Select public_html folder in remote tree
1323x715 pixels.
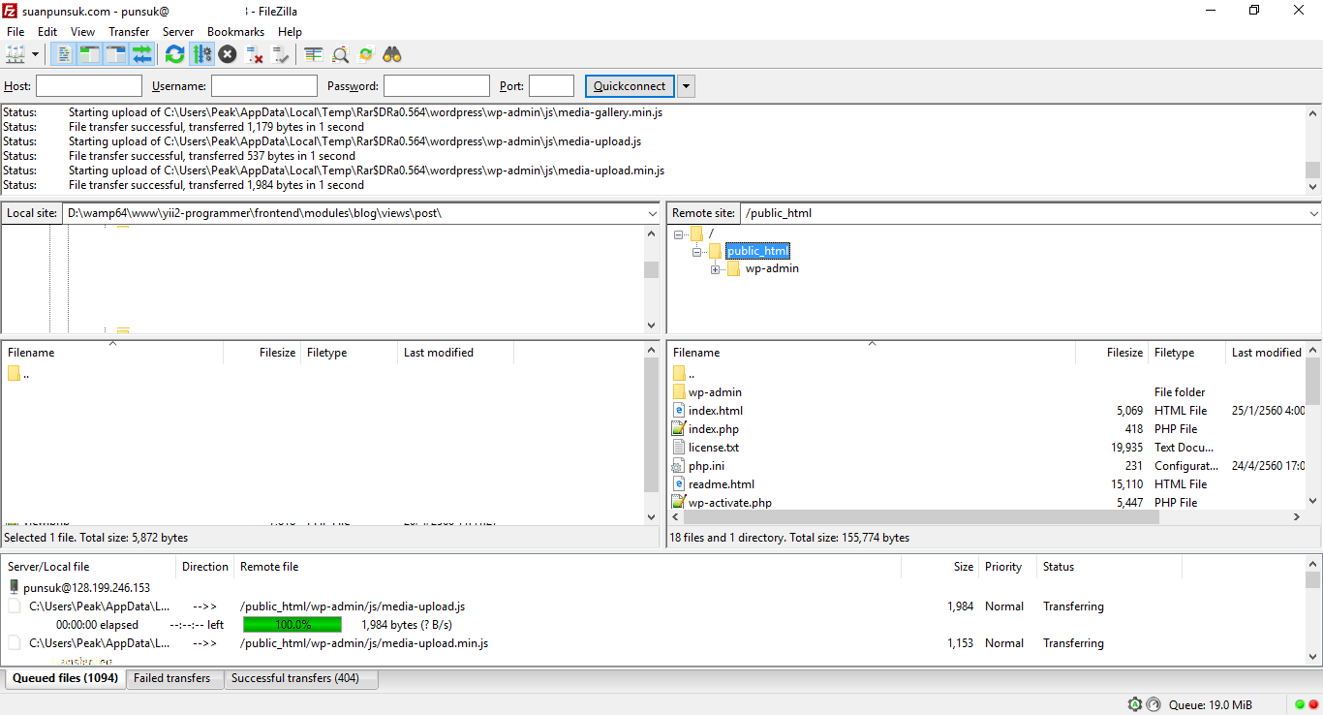pos(758,251)
